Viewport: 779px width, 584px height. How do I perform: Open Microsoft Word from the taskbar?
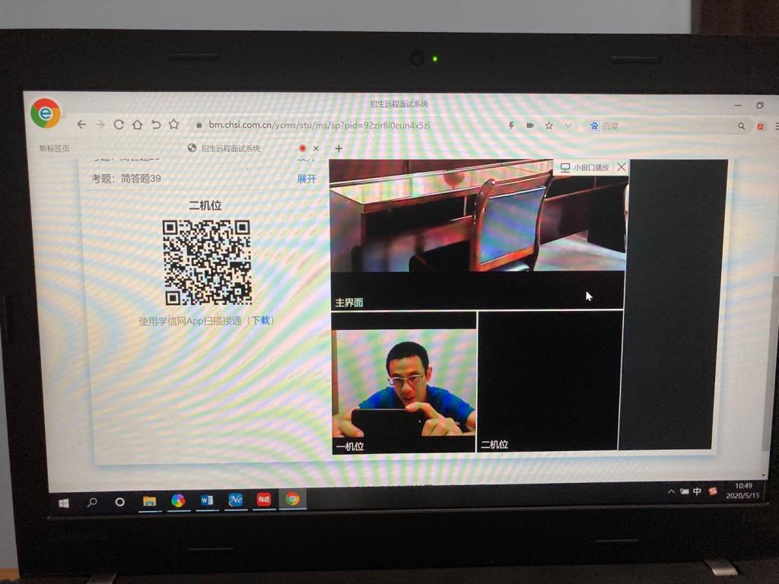click(x=206, y=500)
